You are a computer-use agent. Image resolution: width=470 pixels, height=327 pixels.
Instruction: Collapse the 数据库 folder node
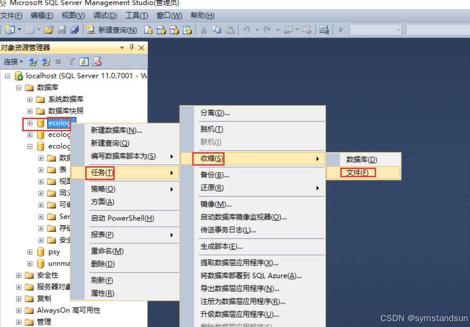point(18,88)
